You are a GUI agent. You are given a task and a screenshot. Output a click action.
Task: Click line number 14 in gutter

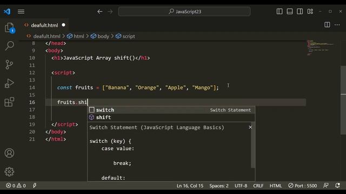32,87
